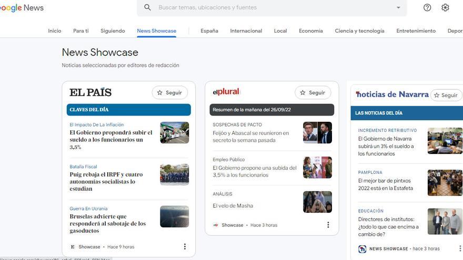Click the Hace 3 horas timestamp on elplural
Image resolution: width=463 pixels, height=260 pixels.
tap(264, 225)
